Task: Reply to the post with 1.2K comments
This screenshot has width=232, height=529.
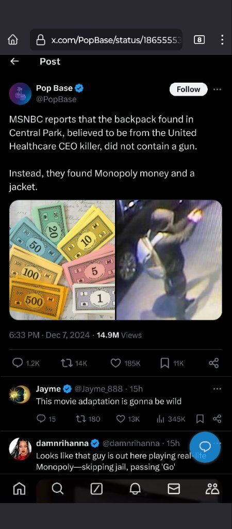Action: (x=26, y=363)
